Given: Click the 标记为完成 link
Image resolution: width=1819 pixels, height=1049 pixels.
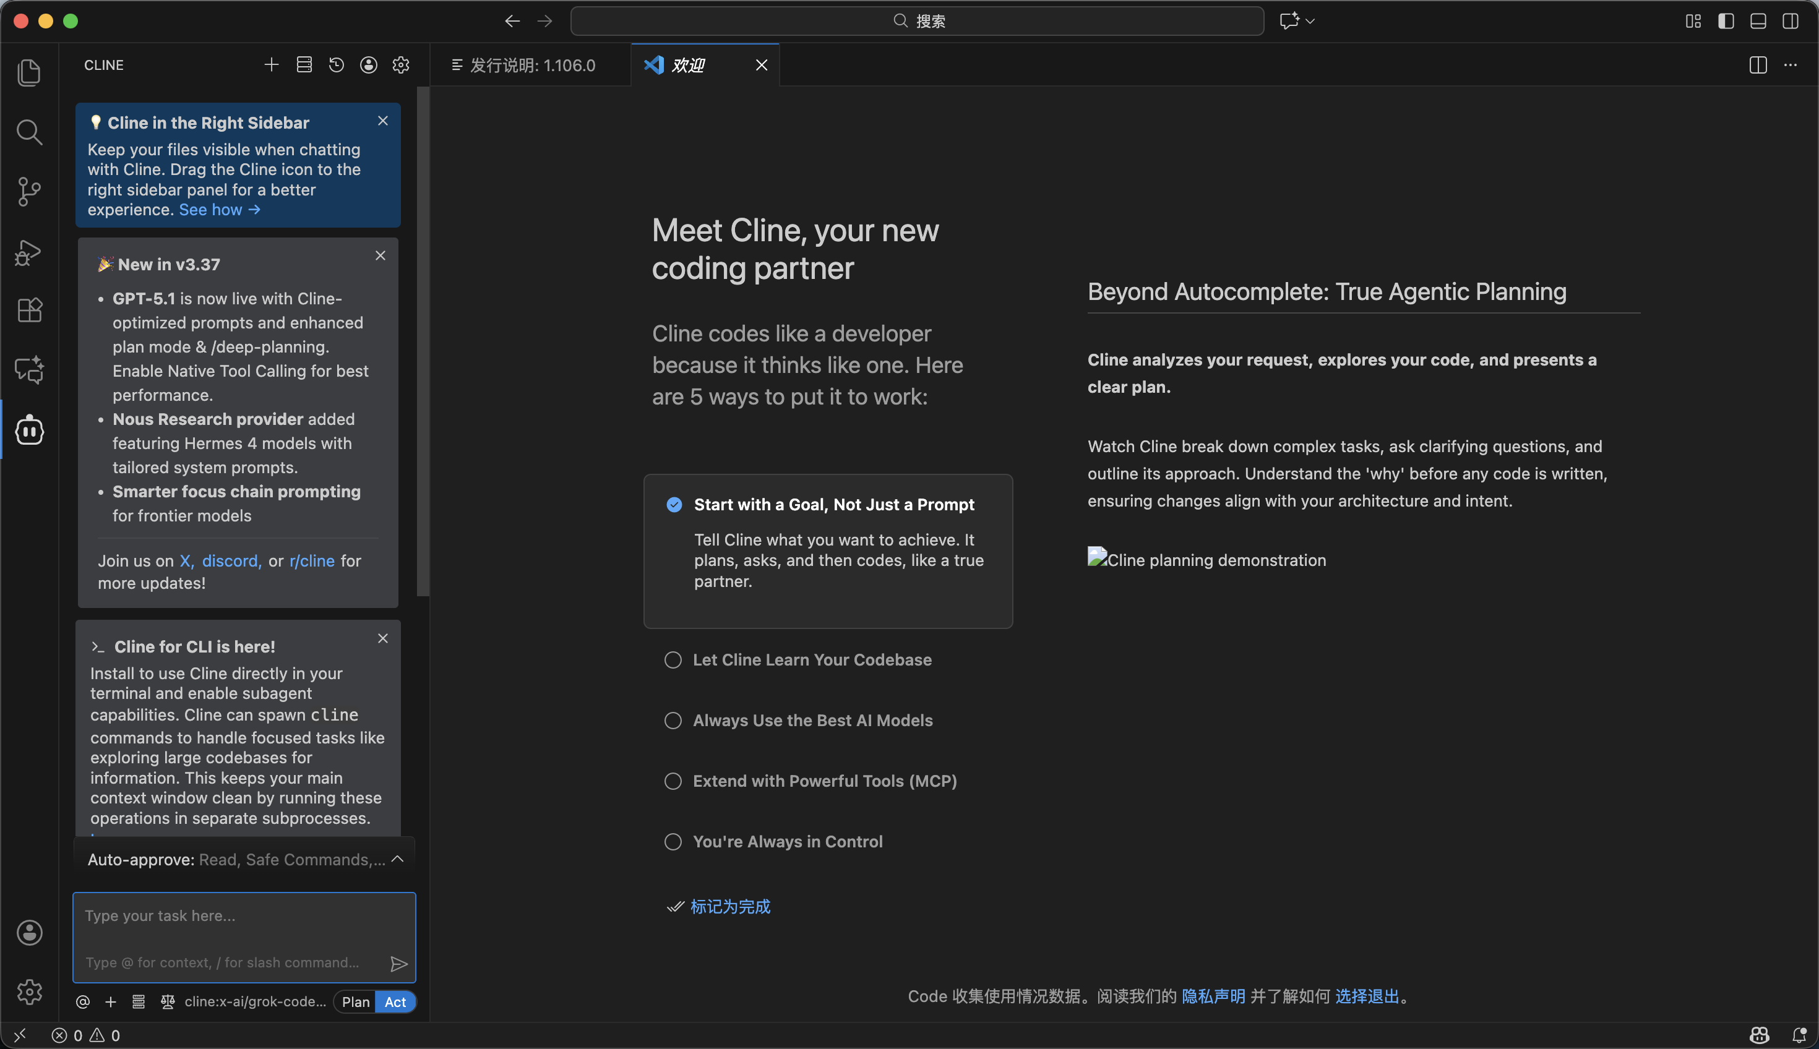Looking at the screenshot, I should point(729,906).
